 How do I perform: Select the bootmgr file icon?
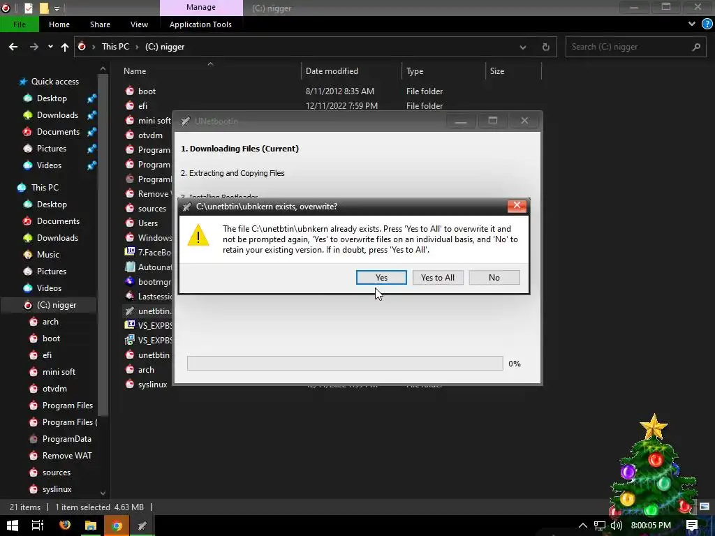pyautogui.click(x=130, y=282)
